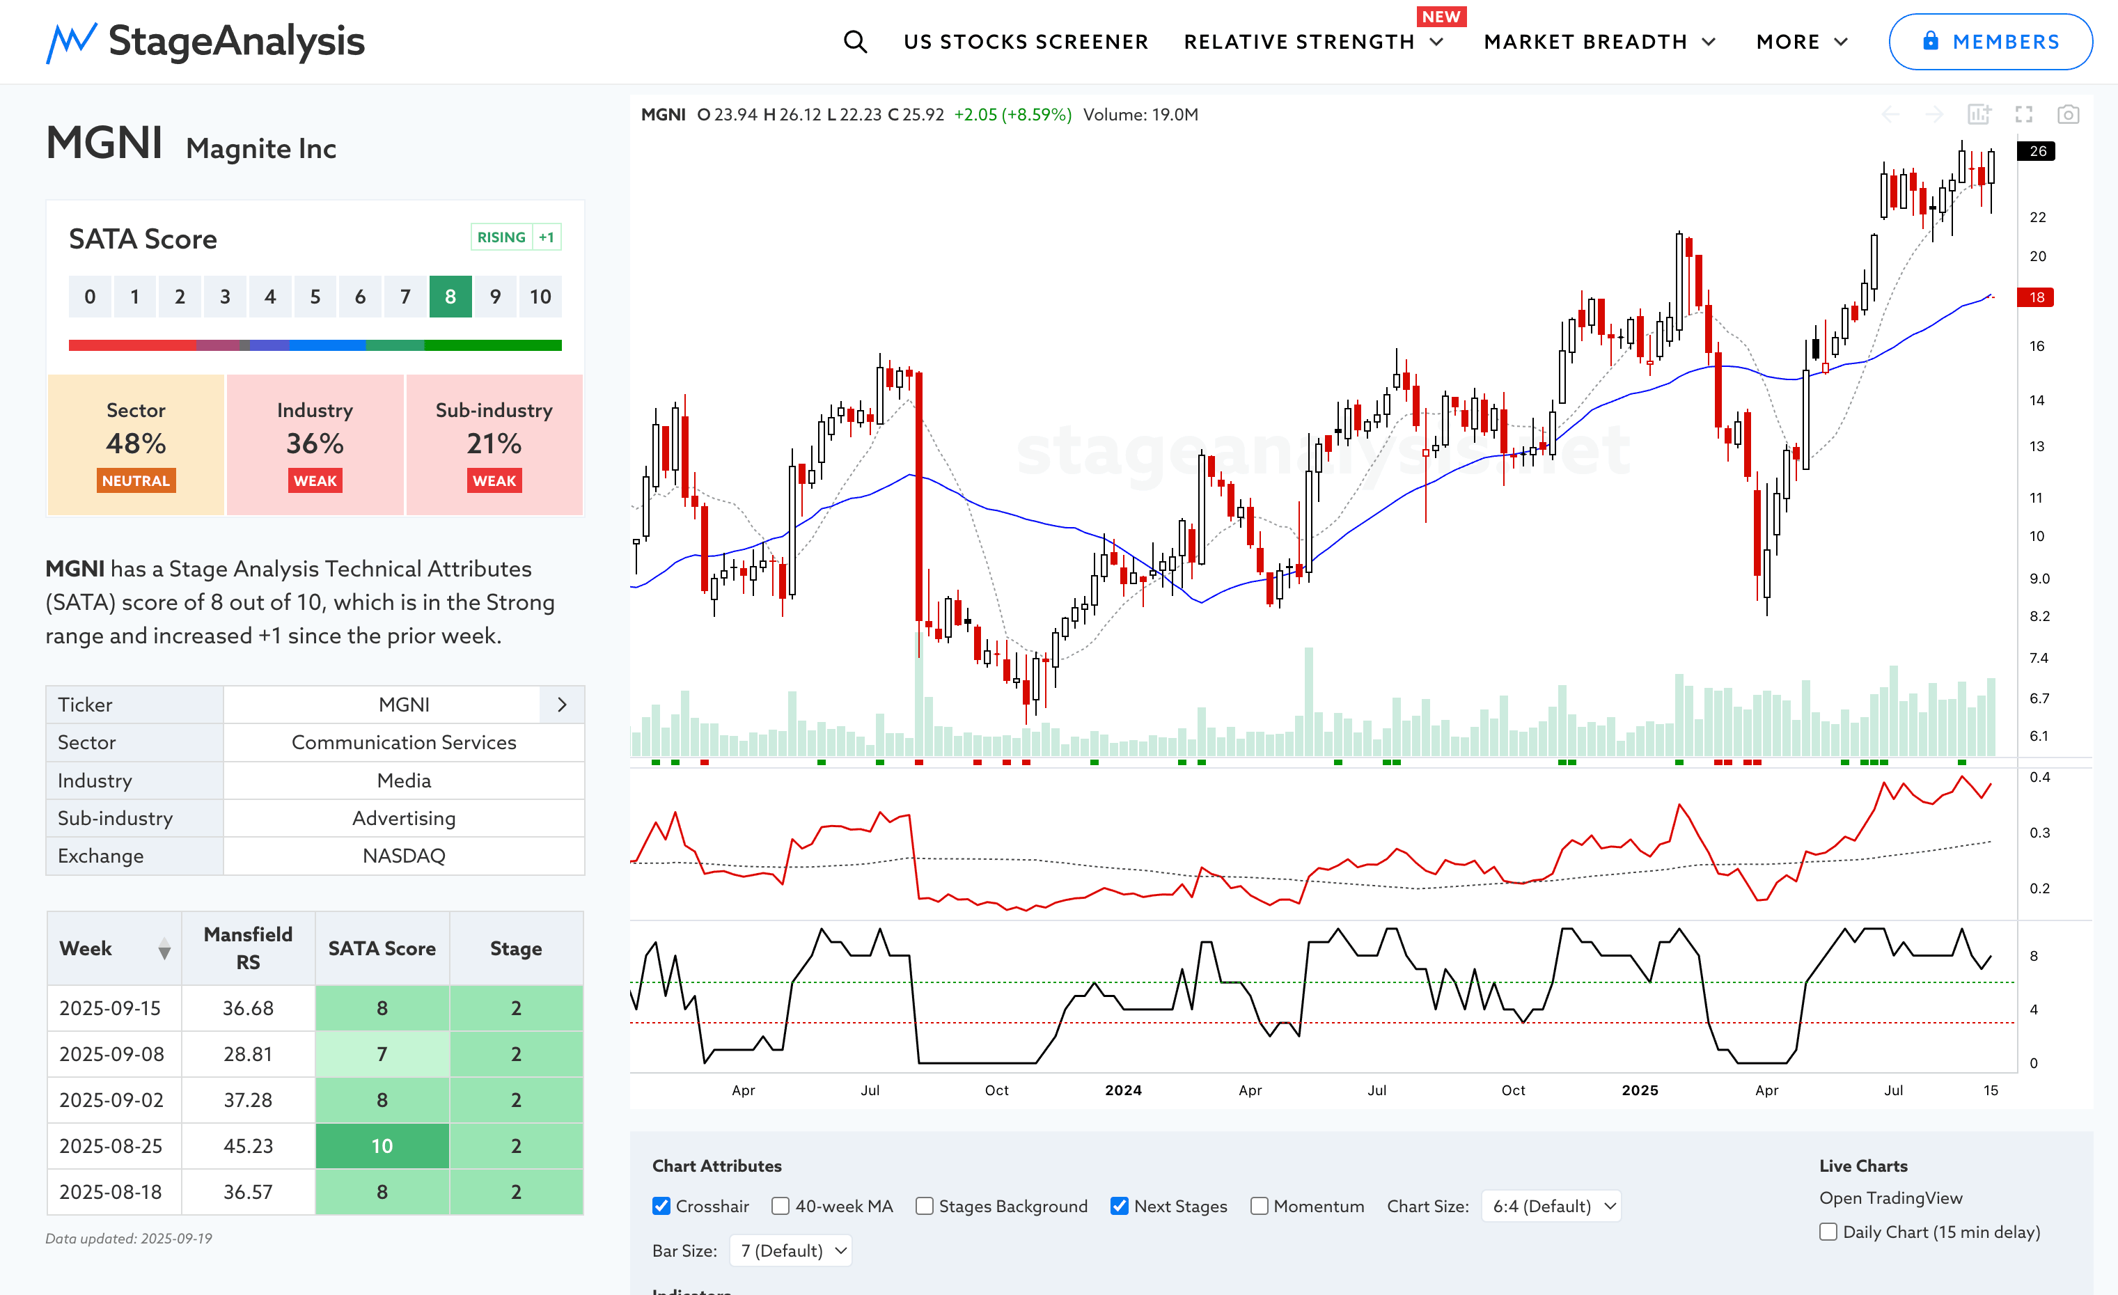Click the Week column sort arrows
The height and width of the screenshot is (1295, 2118).
click(x=164, y=949)
